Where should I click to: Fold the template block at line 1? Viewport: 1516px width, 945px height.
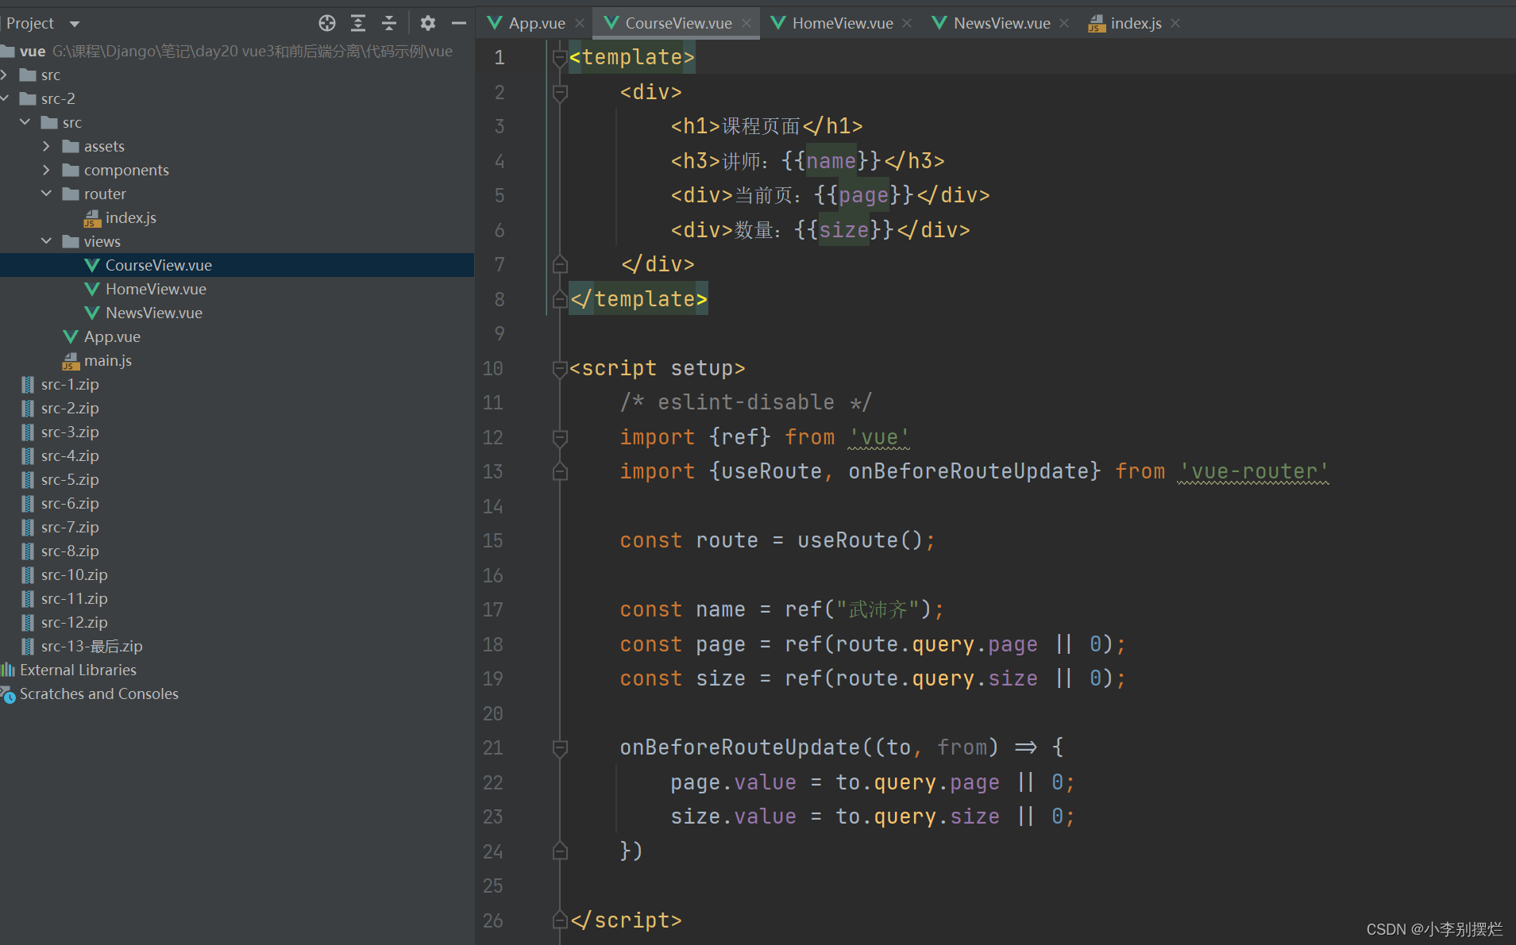(560, 58)
